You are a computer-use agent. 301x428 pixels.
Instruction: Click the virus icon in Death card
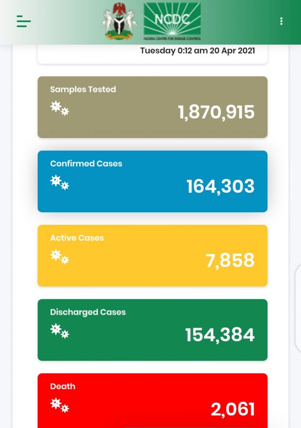point(59,405)
